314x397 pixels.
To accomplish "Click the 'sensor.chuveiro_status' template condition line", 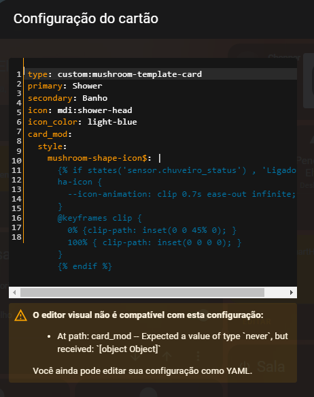I will [177, 170].
